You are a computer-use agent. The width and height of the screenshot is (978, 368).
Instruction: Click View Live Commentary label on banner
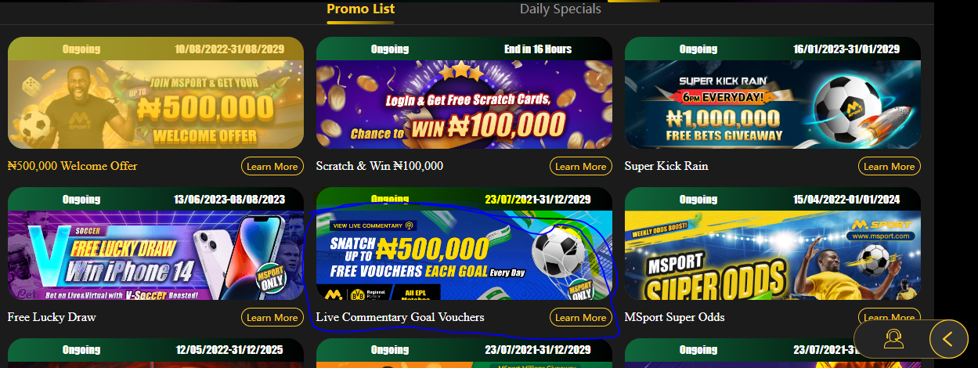373,225
